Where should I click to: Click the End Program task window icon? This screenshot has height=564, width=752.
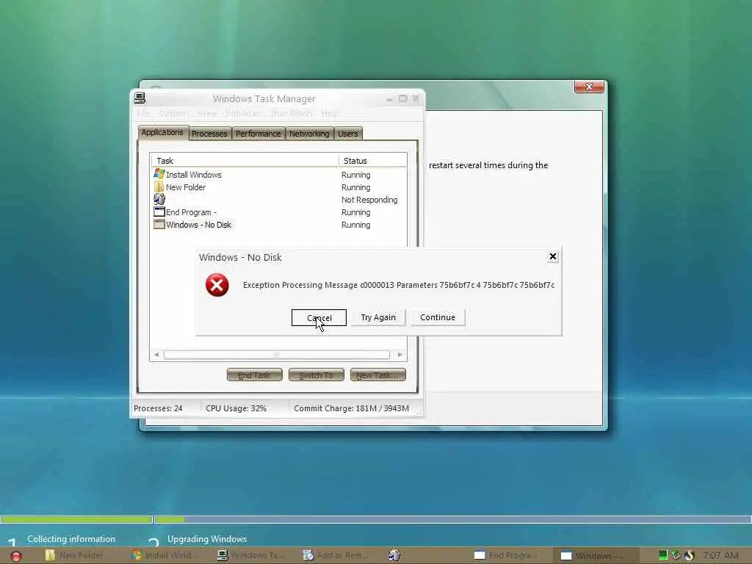click(159, 211)
